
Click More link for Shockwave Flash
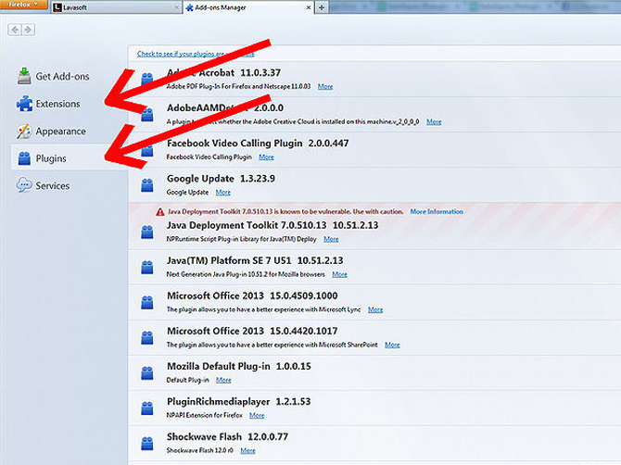247,450
